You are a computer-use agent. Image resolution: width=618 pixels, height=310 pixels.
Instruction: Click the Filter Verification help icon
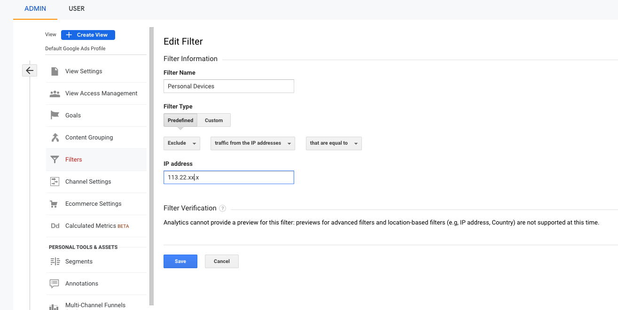(223, 209)
